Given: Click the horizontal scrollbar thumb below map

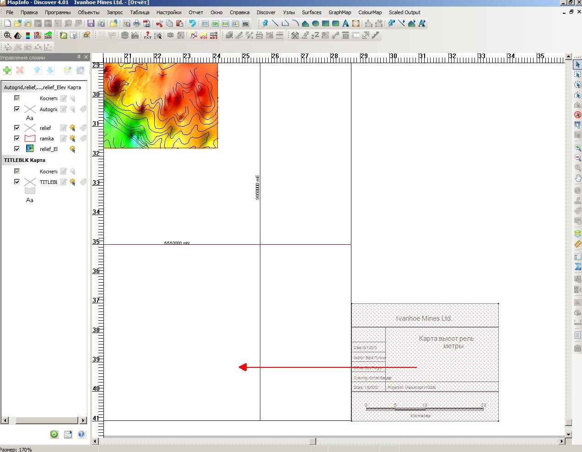Looking at the screenshot, I should 313,441.
